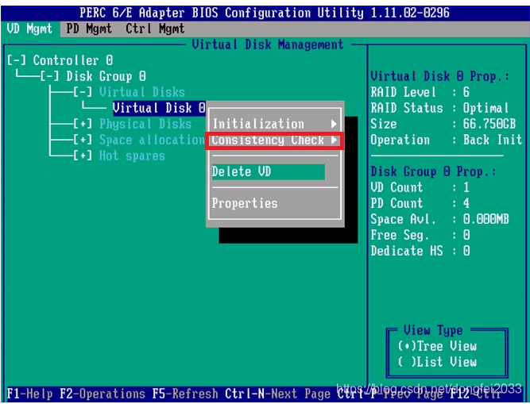Image resolution: width=530 pixels, height=404 pixels.
Task: Switch to the VD Mgmt tab
Action: click(x=29, y=29)
